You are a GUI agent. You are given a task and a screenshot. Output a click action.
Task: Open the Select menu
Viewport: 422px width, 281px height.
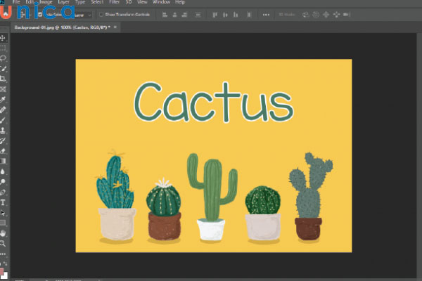[96, 3]
